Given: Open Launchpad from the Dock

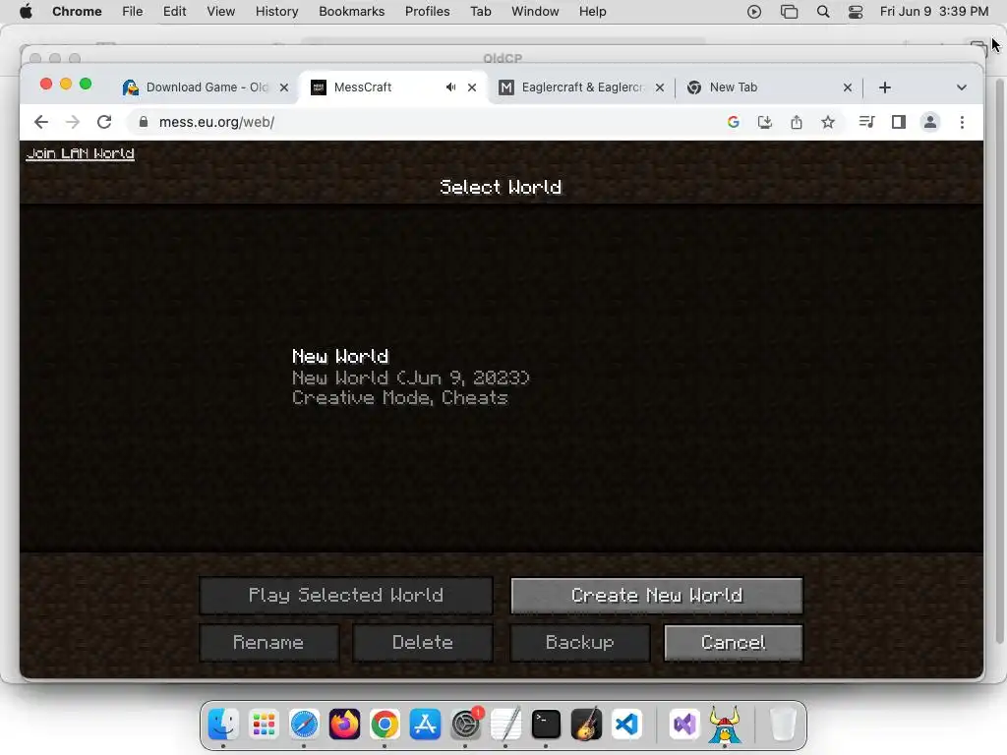Looking at the screenshot, I should pyautogui.click(x=264, y=725).
